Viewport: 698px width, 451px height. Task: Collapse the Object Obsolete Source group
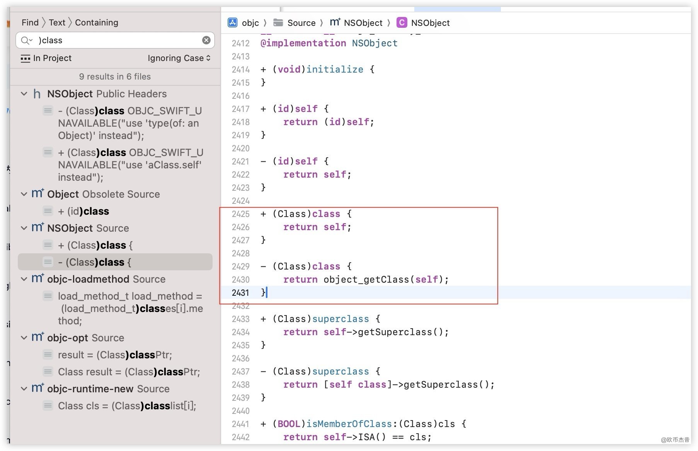pyautogui.click(x=24, y=194)
